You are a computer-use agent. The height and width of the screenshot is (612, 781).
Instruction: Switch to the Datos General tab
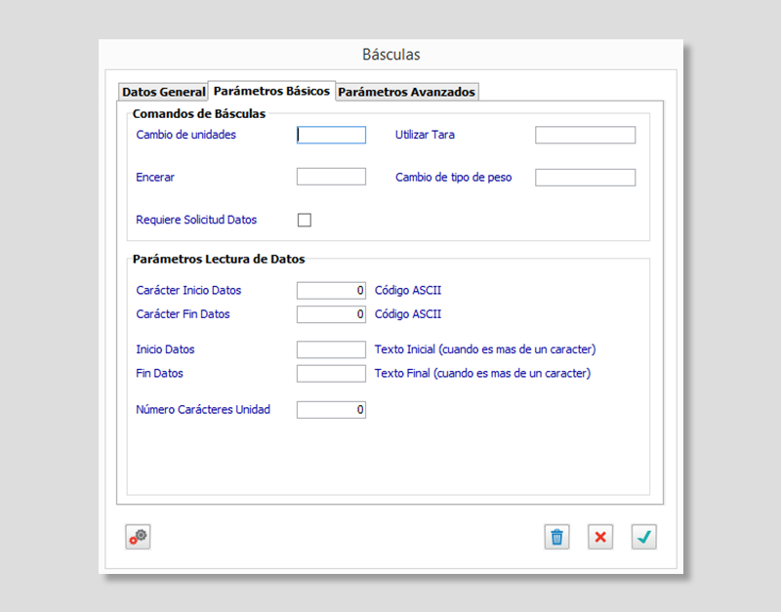[163, 92]
